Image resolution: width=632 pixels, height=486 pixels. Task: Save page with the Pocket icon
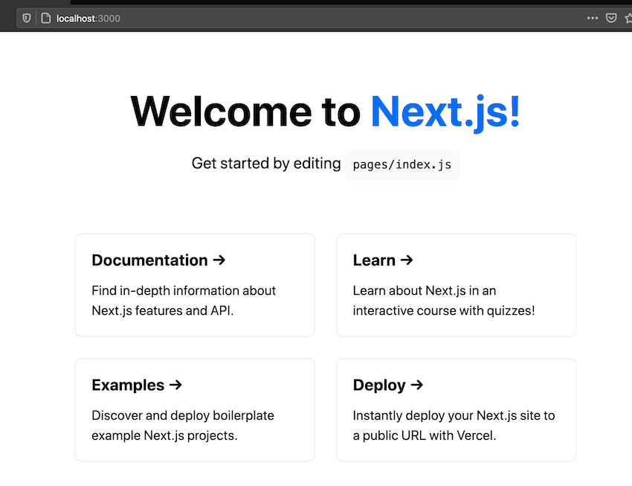[x=611, y=18]
